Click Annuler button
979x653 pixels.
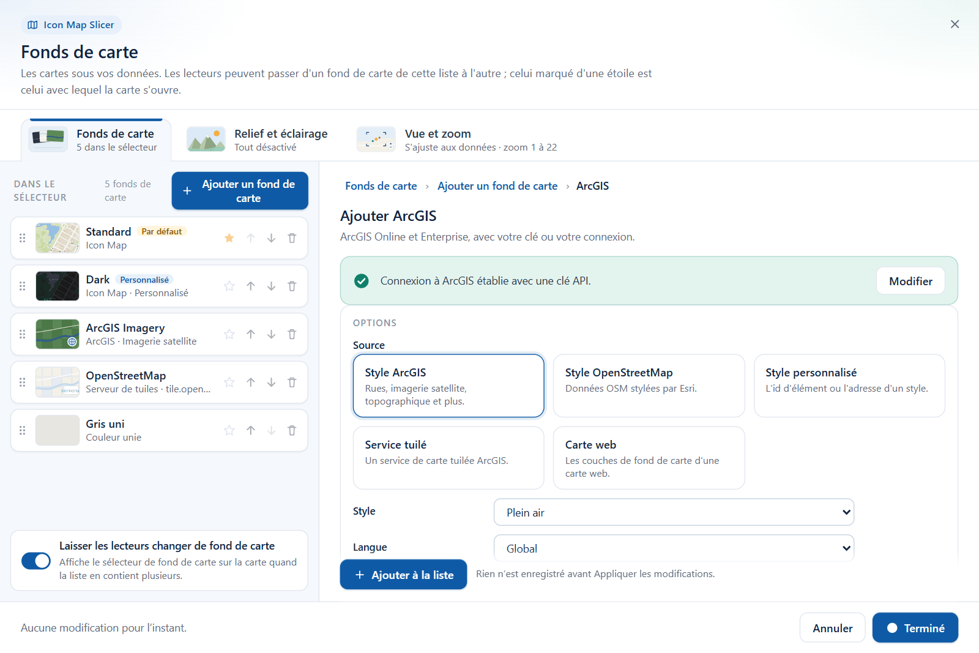832,628
